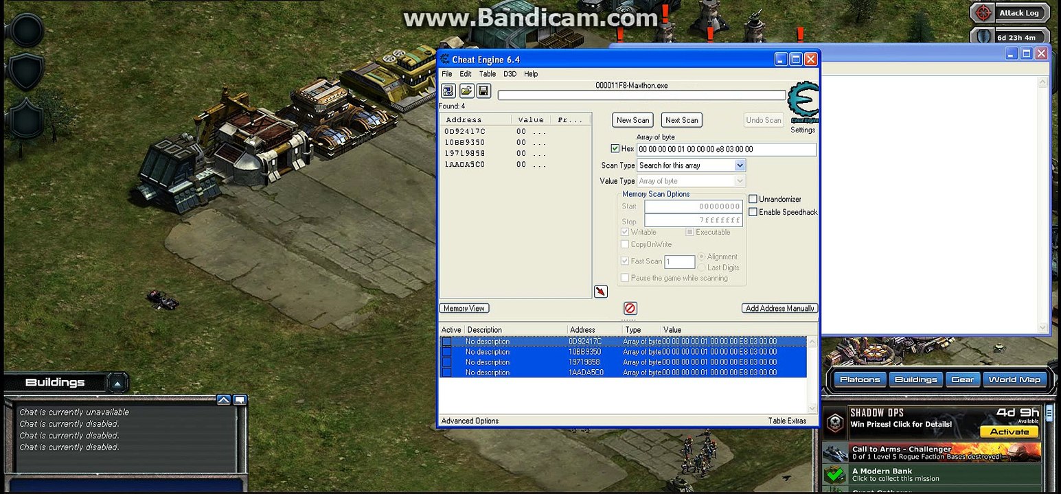1061x494 pixels.
Task: Open the Edit menu
Action: pyautogui.click(x=466, y=74)
